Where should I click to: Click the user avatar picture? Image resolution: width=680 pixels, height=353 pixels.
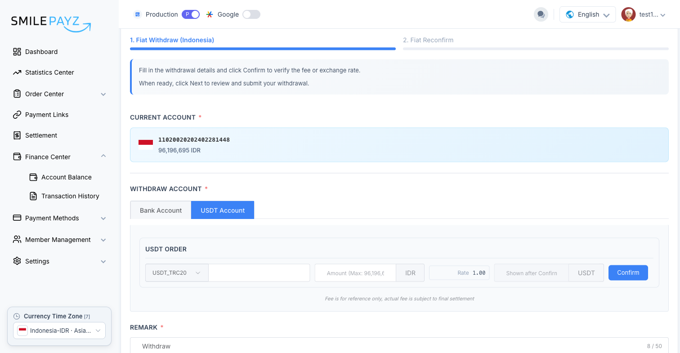628,14
